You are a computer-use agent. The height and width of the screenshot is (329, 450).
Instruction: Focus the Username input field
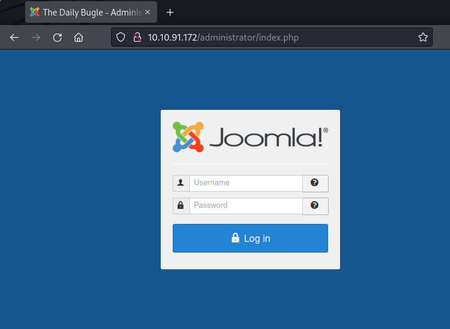(x=246, y=183)
